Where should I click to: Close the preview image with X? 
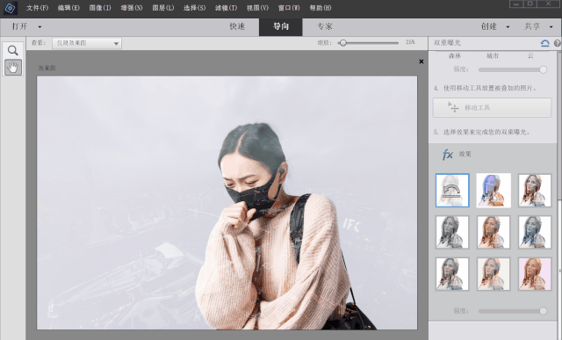click(x=421, y=61)
